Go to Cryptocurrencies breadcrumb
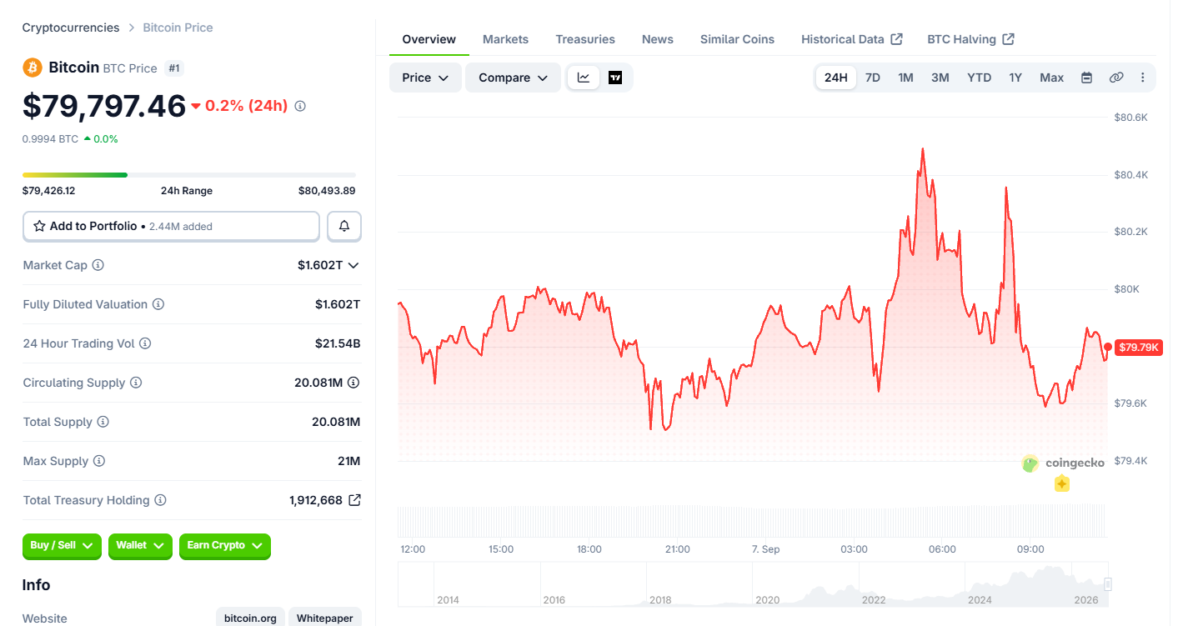Screen dimensions: 1178x626 [x=71, y=28]
